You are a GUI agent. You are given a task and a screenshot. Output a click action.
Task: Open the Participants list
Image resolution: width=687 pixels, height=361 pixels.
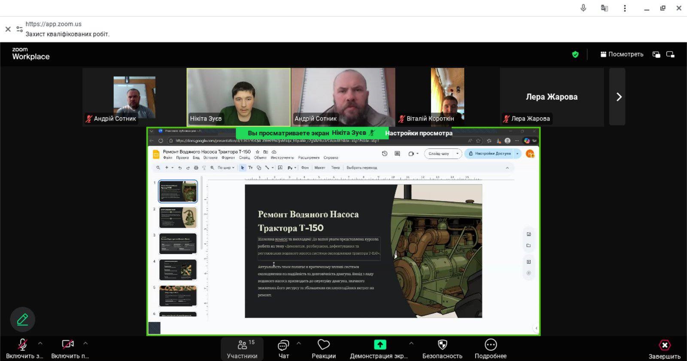click(x=242, y=349)
